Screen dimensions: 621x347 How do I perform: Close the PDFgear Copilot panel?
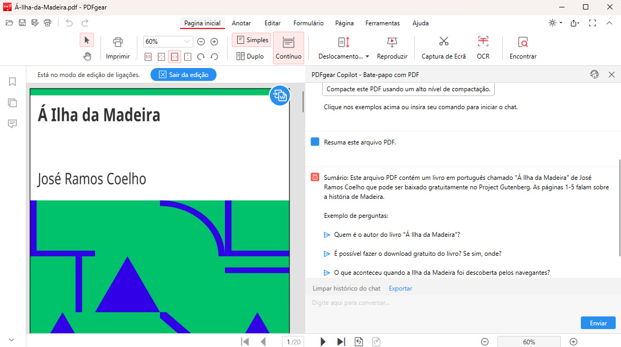pos(611,74)
